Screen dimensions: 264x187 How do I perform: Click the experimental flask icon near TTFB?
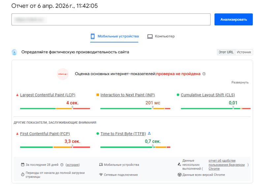tap(149, 134)
